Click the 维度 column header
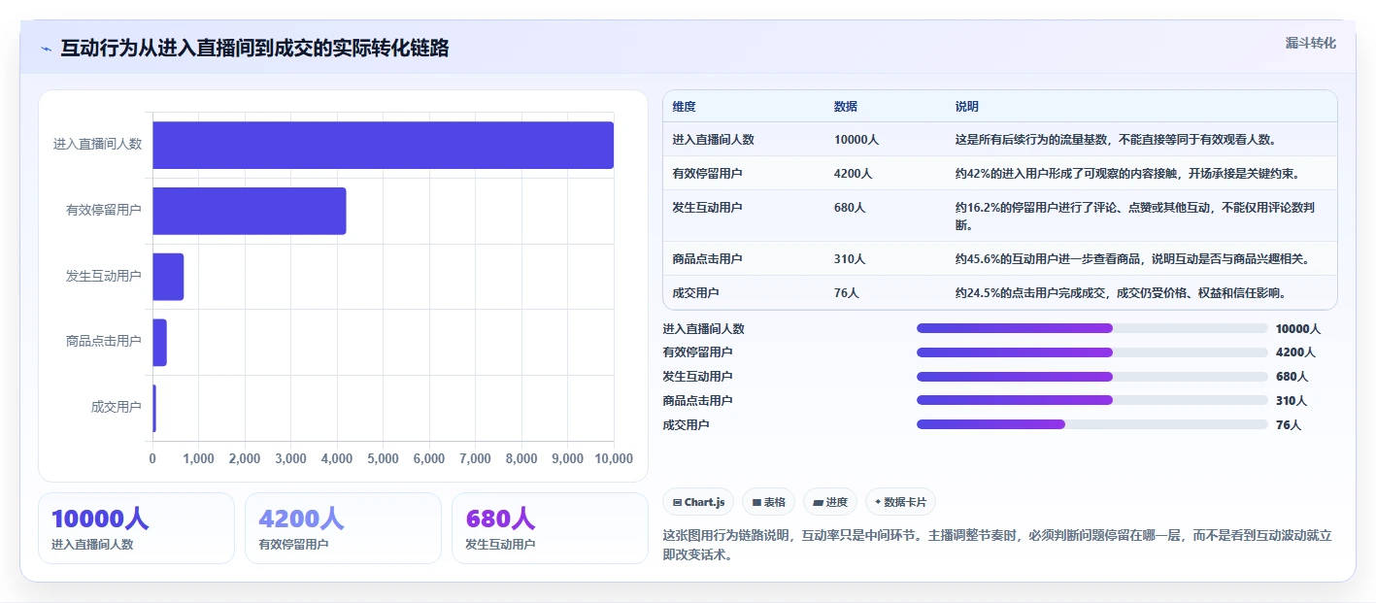 click(684, 107)
